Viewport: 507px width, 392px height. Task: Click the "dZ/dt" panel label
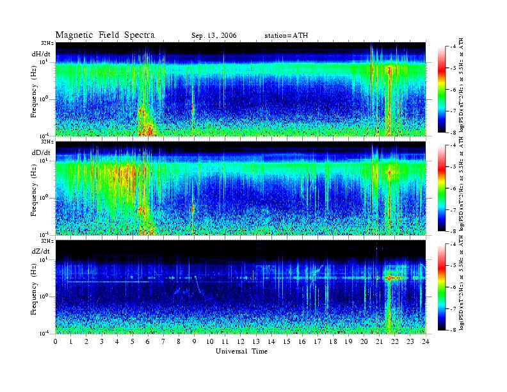pyautogui.click(x=41, y=251)
